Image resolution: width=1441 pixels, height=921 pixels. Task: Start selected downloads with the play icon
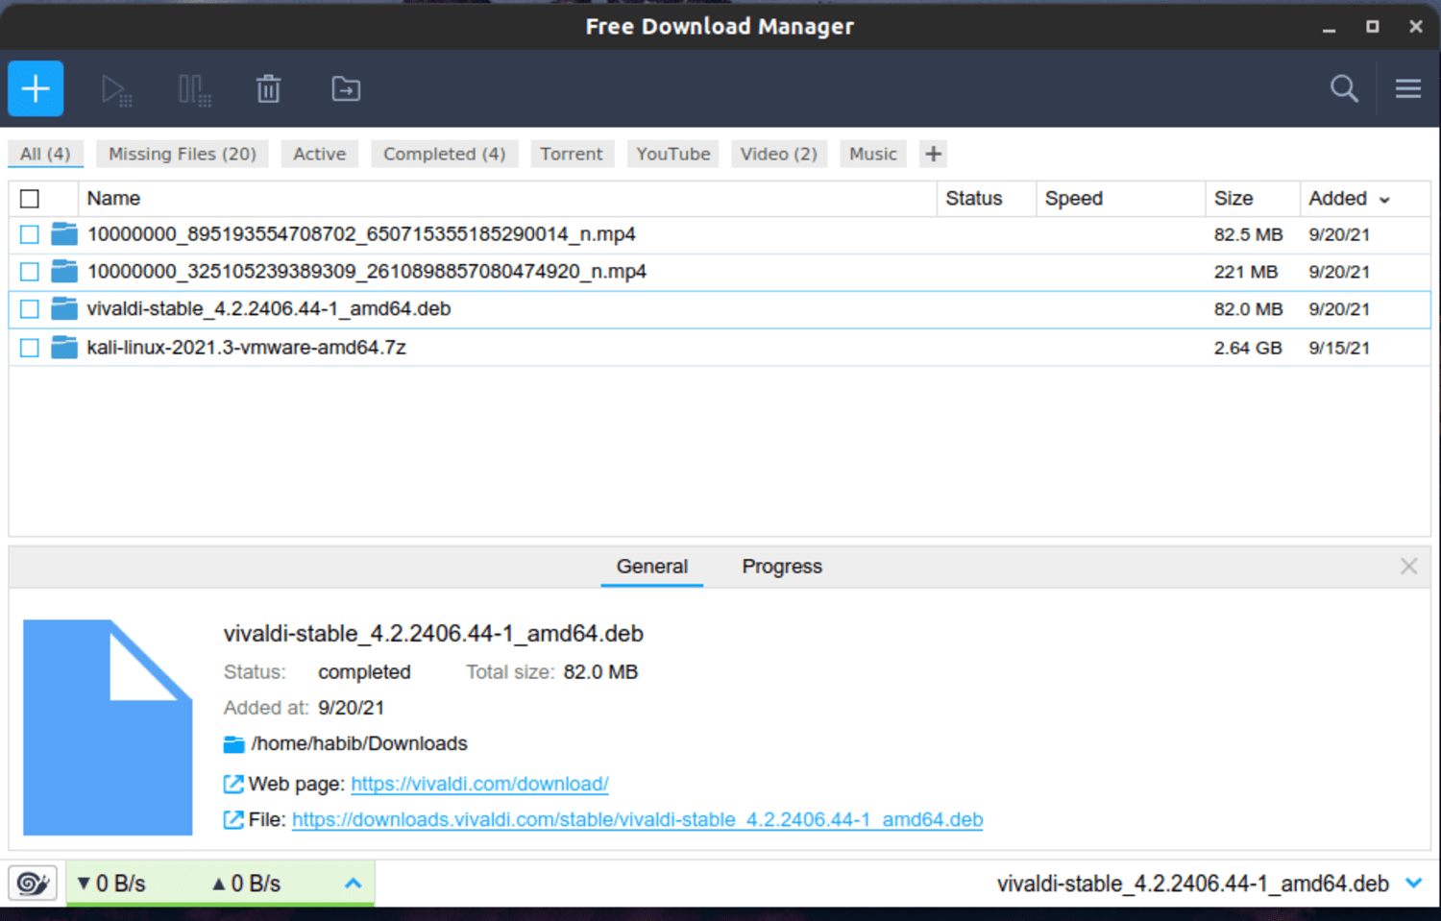116,89
